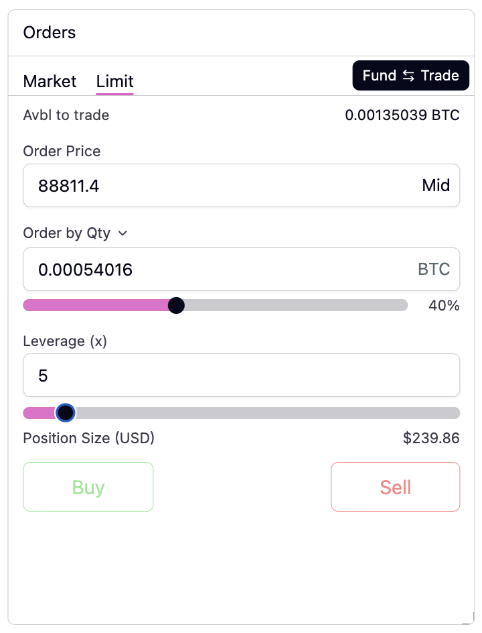The height and width of the screenshot is (633, 482).
Task: Click the swap arrows icon between Fund and Trade
Action: (408, 76)
